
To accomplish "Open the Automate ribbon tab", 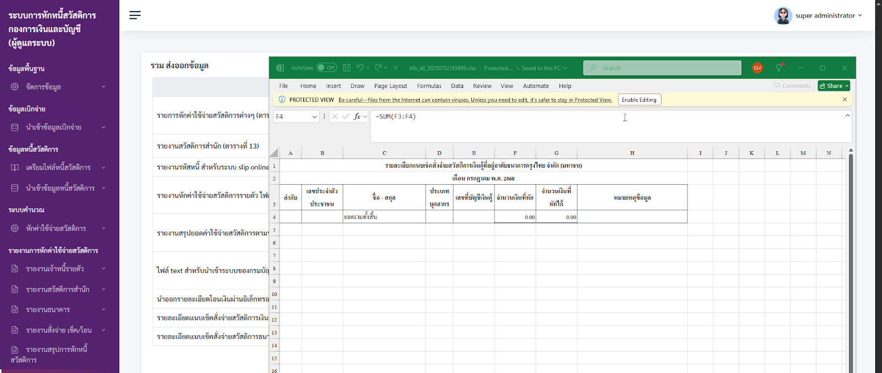I will tap(536, 86).
